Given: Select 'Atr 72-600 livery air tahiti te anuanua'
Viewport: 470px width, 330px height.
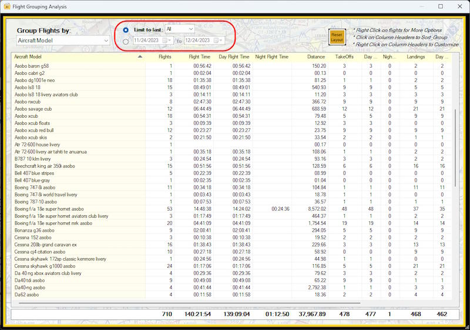Looking at the screenshot, I should (x=231, y=152).
